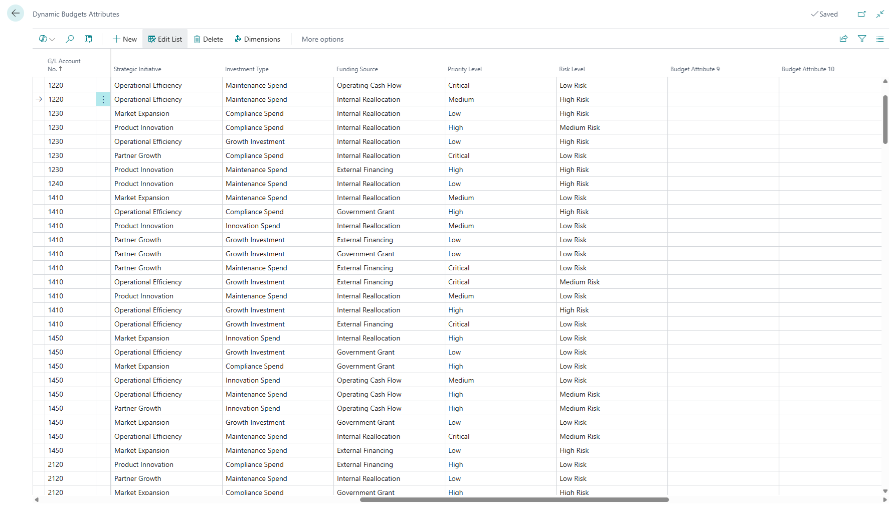Viewport: 895px width, 507px height.
Task: Click the New button
Action: [x=124, y=39]
